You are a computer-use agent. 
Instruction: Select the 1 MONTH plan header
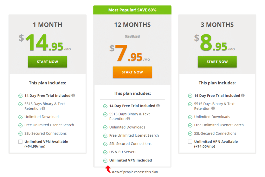[x=47, y=25]
